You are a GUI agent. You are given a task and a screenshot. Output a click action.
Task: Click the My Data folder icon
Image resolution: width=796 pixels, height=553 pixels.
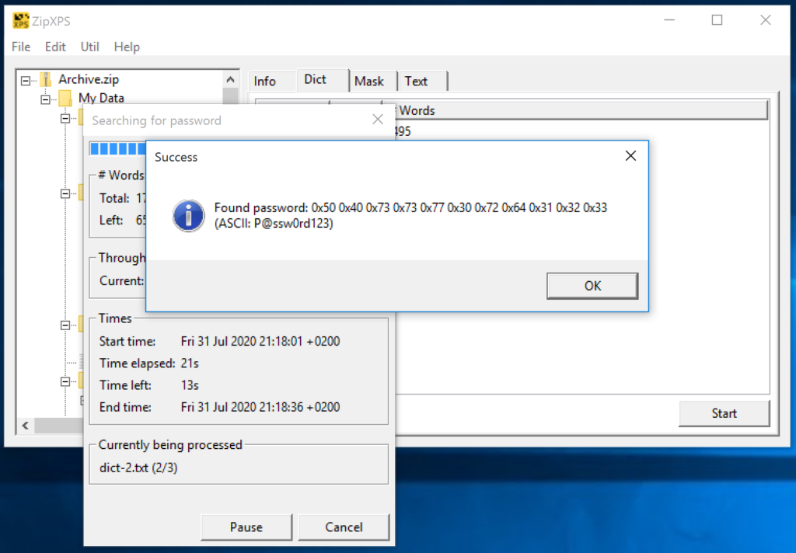pyautogui.click(x=65, y=98)
